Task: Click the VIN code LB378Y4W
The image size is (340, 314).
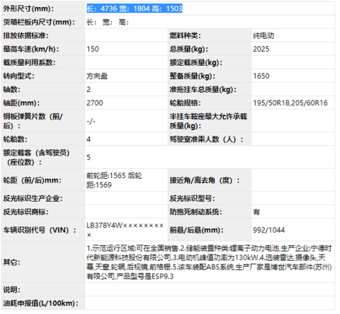Action: (x=104, y=226)
